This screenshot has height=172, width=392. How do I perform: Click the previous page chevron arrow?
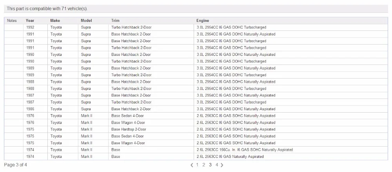pos(192,165)
